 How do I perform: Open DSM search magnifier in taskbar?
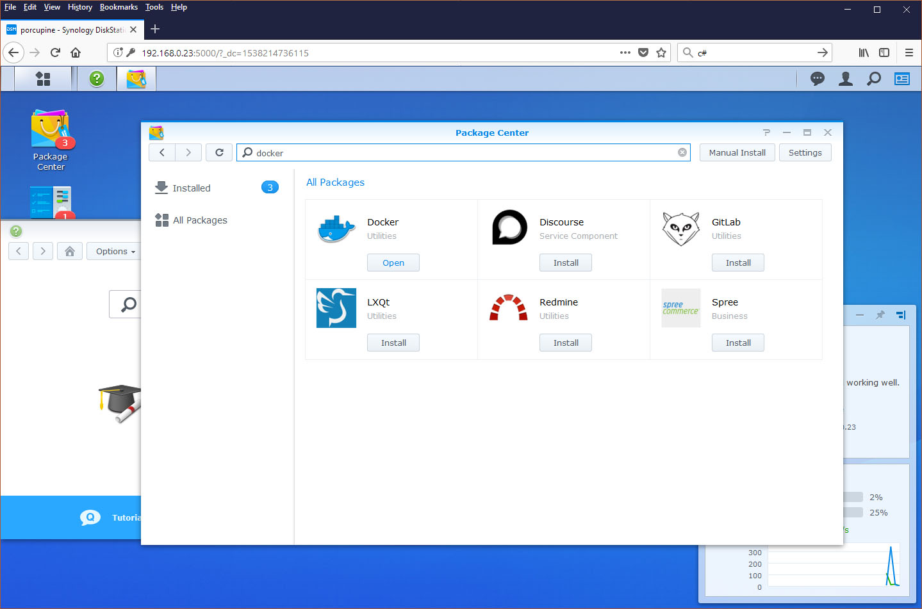(874, 79)
